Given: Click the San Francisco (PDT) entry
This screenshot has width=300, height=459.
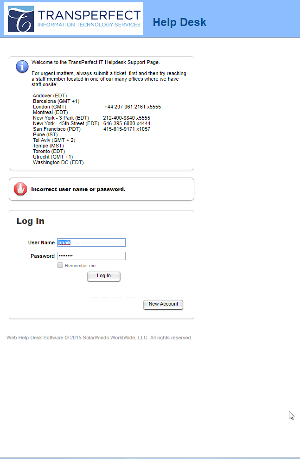Looking at the screenshot, I should (x=57, y=129).
